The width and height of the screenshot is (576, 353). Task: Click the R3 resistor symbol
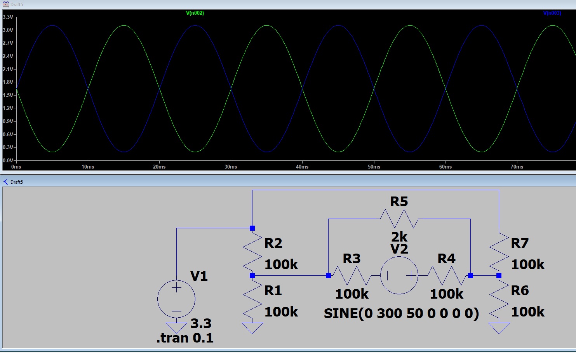pos(352,275)
